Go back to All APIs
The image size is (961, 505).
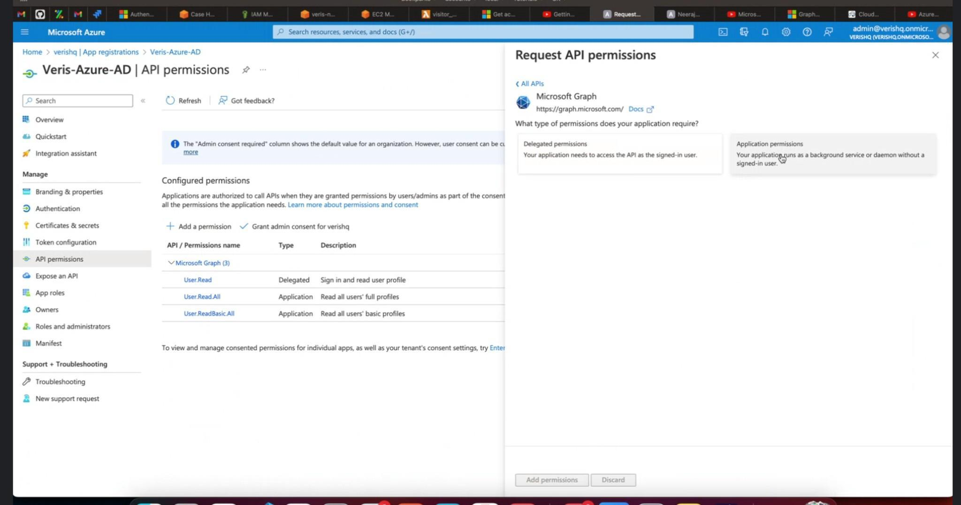tap(530, 84)
